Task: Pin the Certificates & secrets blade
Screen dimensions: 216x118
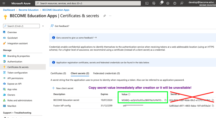Action: tap(105, 16)
